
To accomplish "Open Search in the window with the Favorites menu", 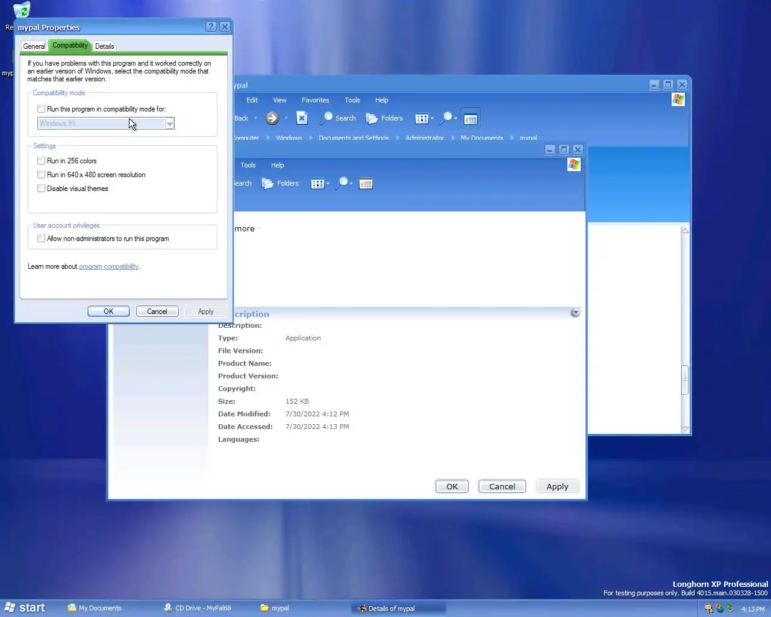I will 338,118.
